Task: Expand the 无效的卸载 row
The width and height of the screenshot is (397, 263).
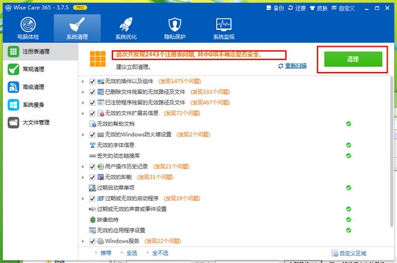Action: 83,177
